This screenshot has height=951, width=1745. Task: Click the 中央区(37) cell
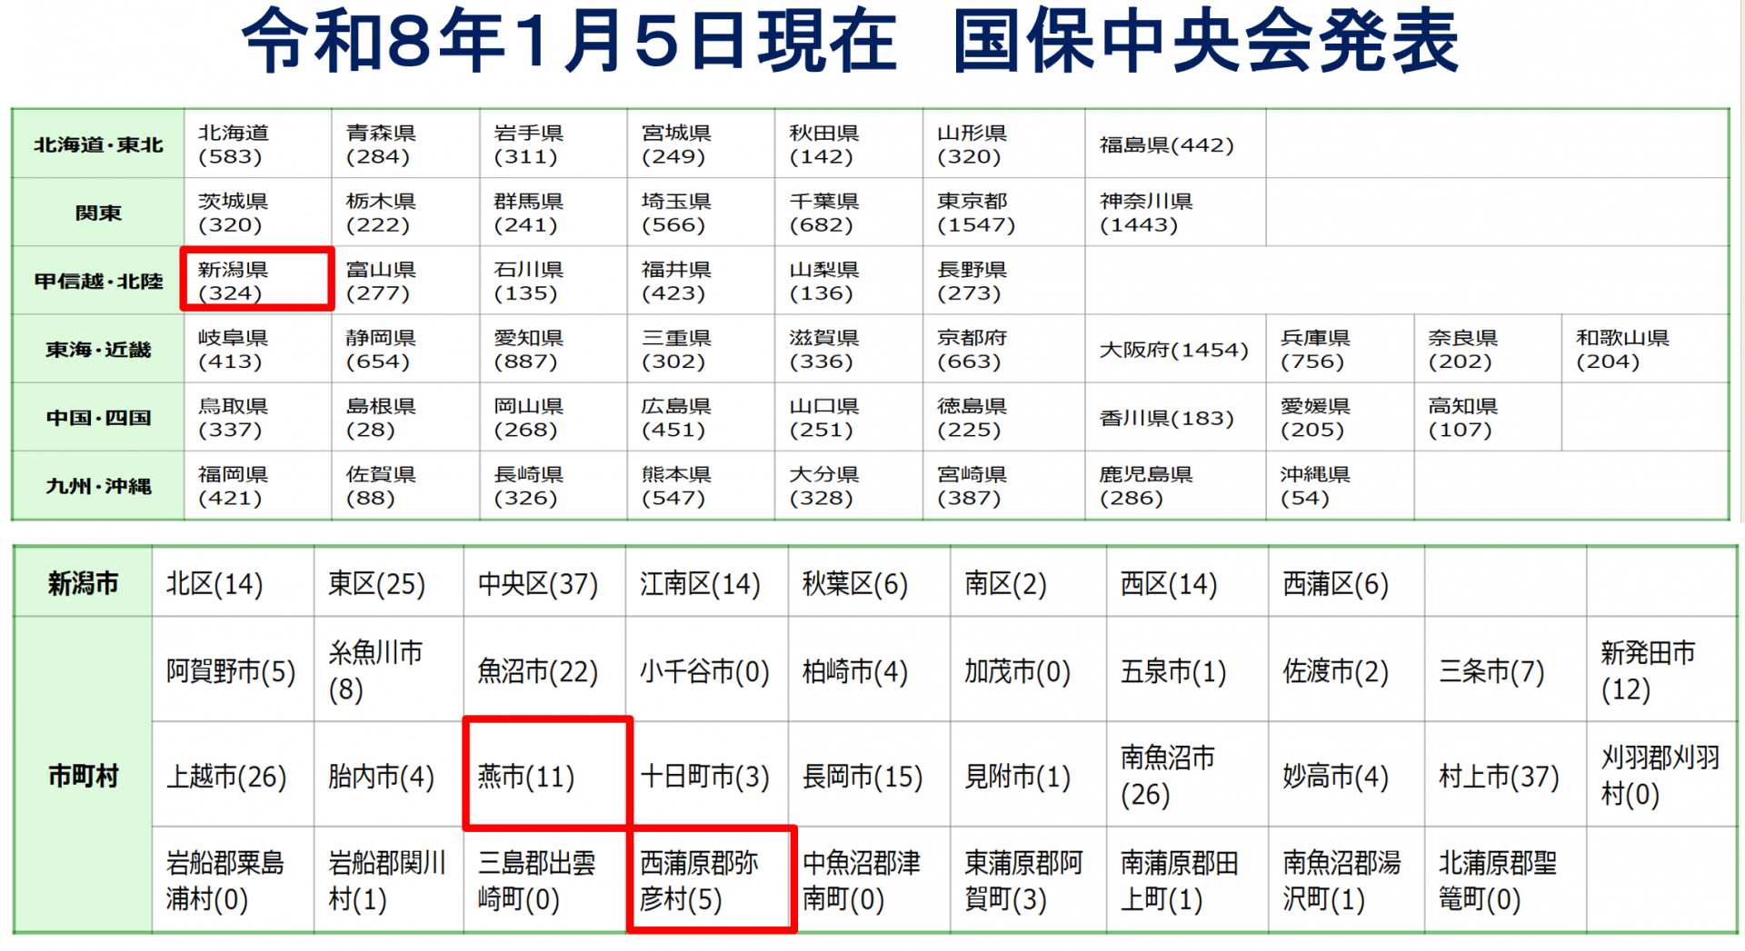pos(543,583)
